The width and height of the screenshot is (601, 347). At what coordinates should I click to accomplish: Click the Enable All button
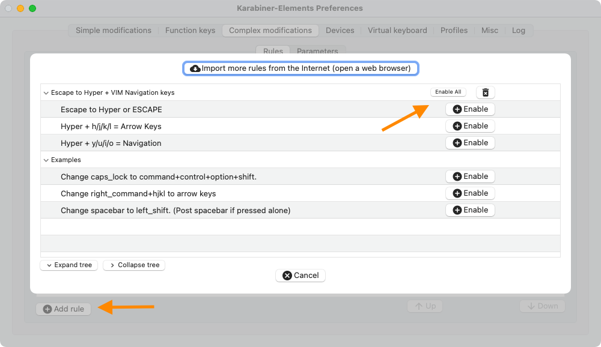tap(448, 92)
